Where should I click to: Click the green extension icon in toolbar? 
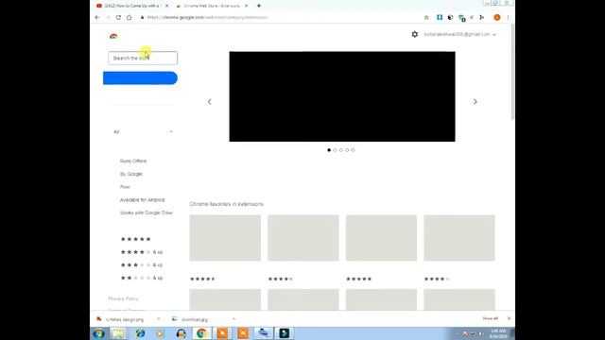461,17
